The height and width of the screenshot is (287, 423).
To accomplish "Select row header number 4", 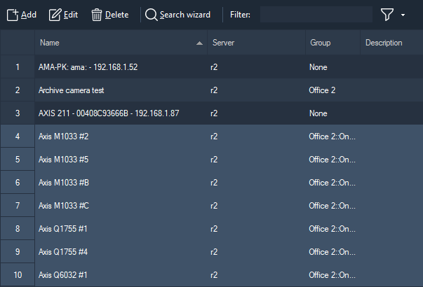I will (x=18, y=136).
